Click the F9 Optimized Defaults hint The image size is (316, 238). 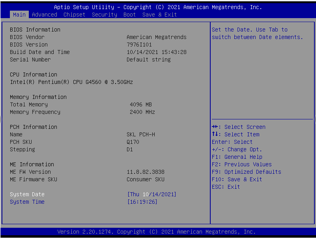click(246, 172)
